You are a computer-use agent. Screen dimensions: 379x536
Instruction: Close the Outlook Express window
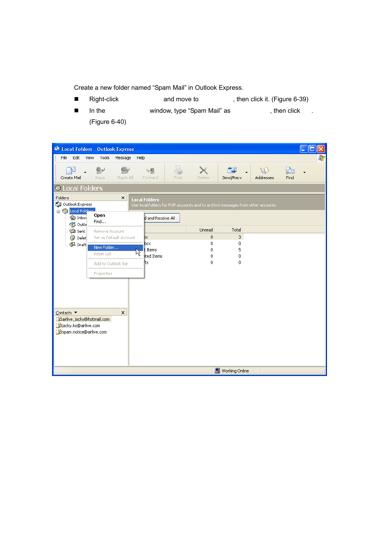[x=321, y=149]
